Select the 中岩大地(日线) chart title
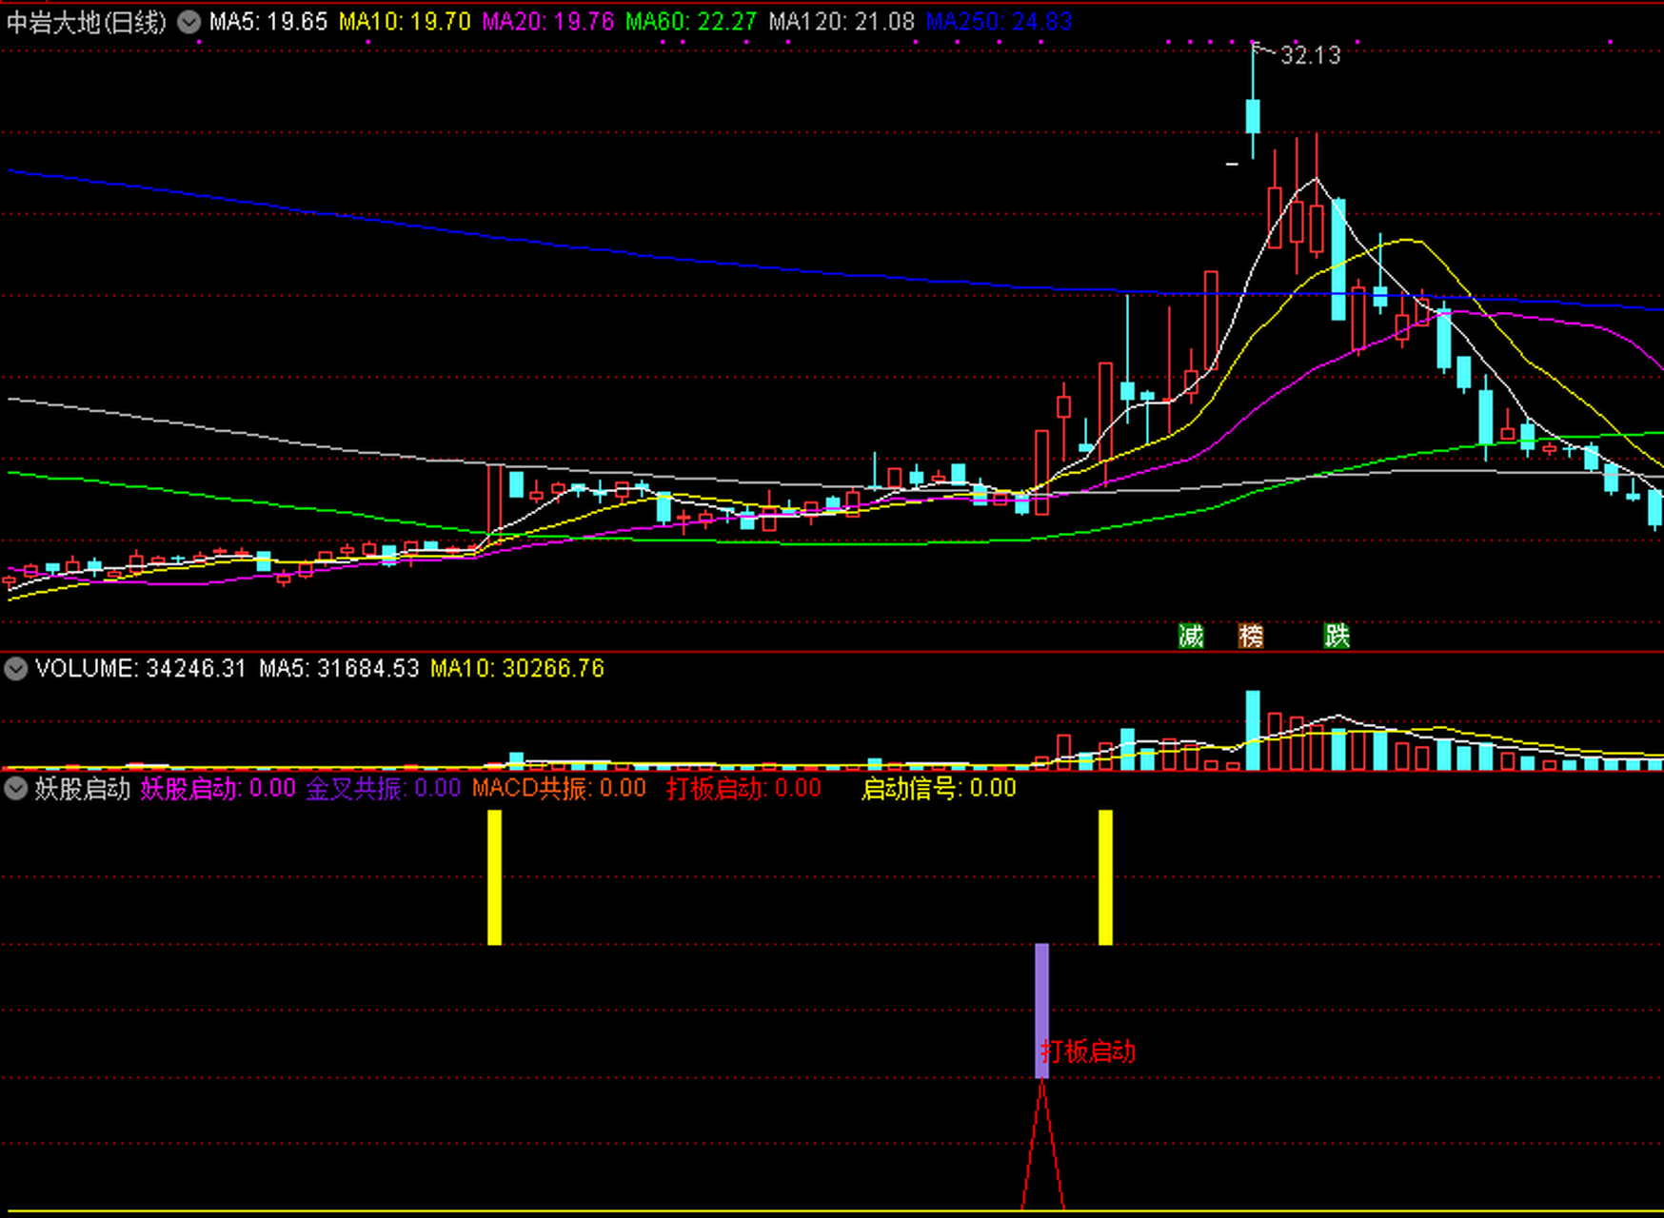This screenshot has width=1664, height=1218. [87, 22]
